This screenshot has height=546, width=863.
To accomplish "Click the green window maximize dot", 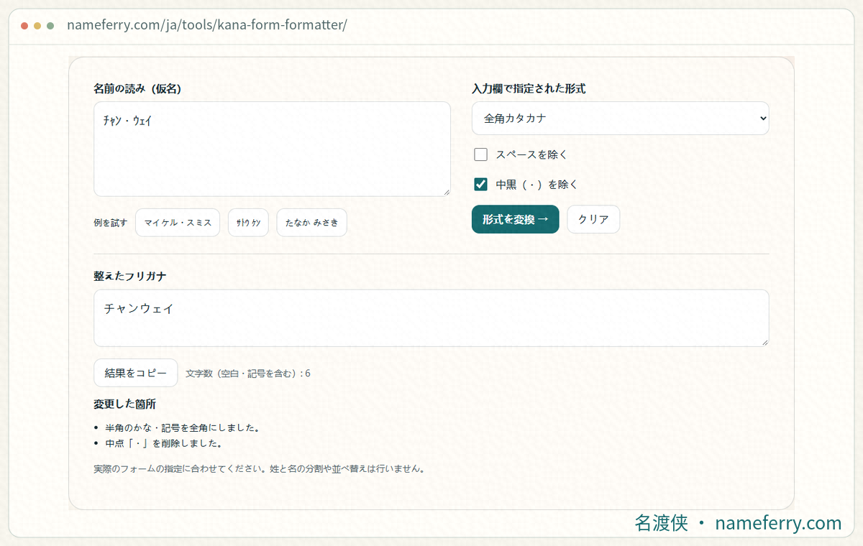I will tap(50, 26).
